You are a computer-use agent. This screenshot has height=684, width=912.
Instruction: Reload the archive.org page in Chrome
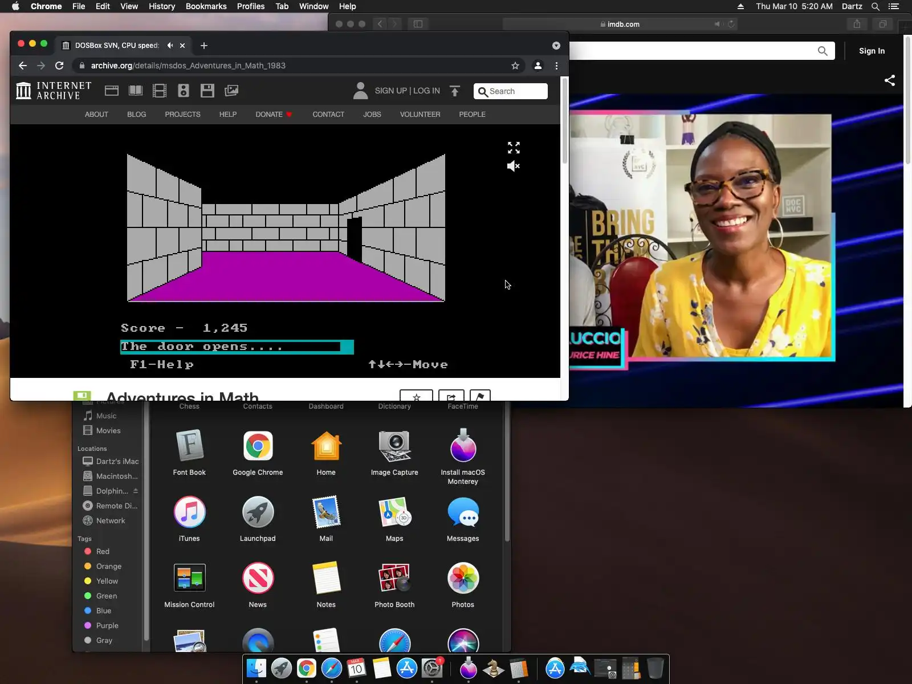click(59, 66)
